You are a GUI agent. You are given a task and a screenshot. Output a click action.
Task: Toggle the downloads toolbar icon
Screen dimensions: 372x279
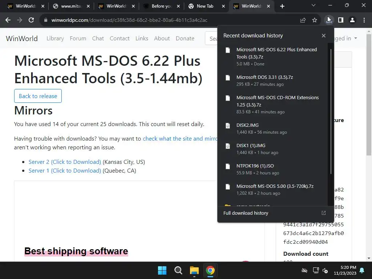329,20
